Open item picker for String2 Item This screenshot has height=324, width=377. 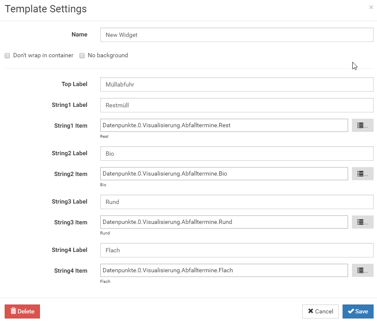pos(362,174)
